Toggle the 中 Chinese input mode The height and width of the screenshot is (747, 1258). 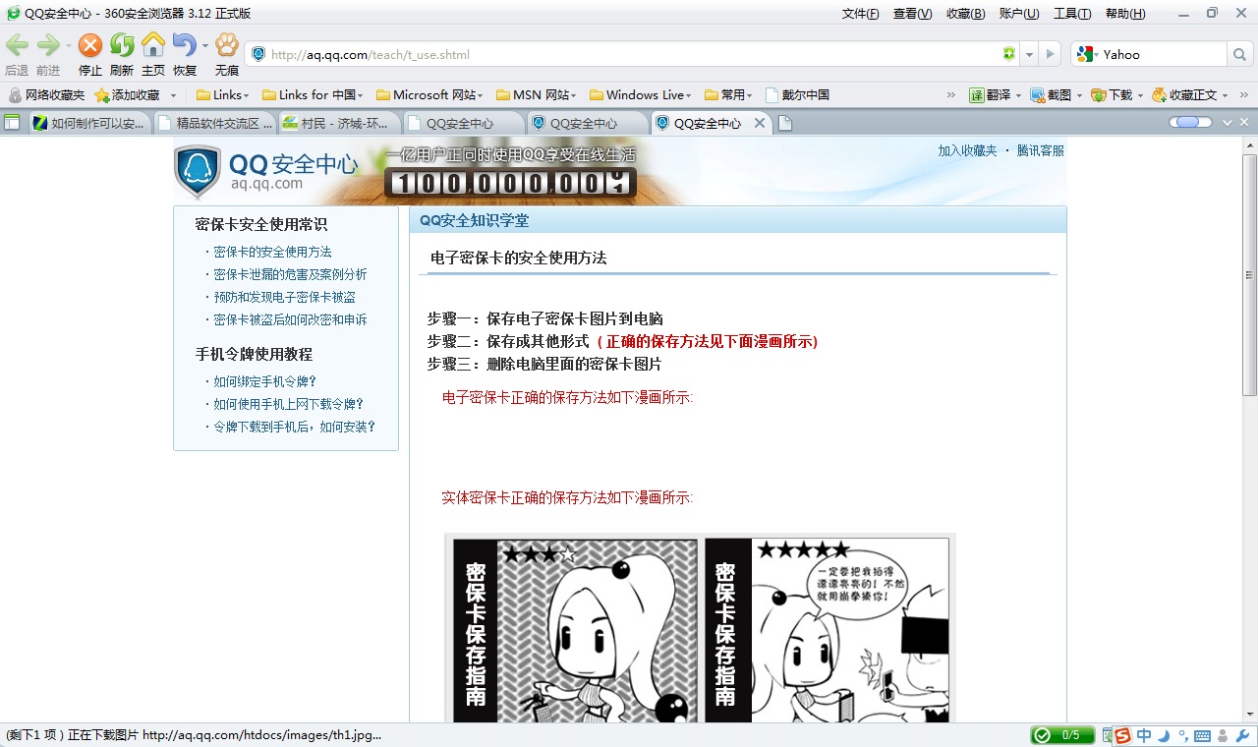tap(1144, 735)
